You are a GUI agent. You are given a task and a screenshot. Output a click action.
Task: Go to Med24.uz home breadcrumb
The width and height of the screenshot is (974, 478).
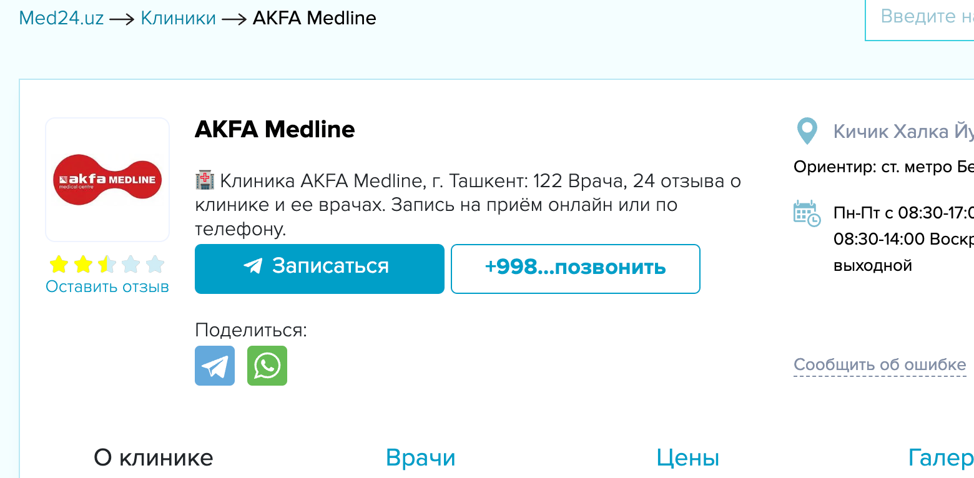pyautogui.click(x=61, y=17)
